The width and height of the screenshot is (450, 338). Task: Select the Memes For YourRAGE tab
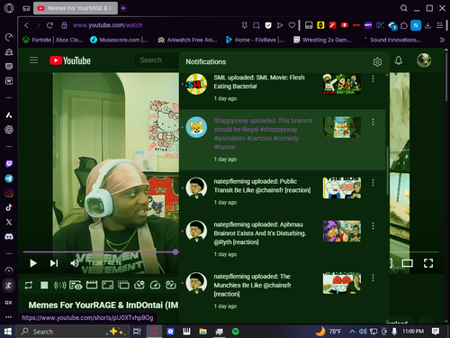(76, 8)
